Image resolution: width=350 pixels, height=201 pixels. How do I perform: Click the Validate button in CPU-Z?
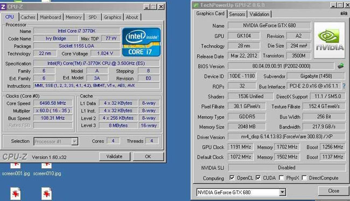(114, 156)
